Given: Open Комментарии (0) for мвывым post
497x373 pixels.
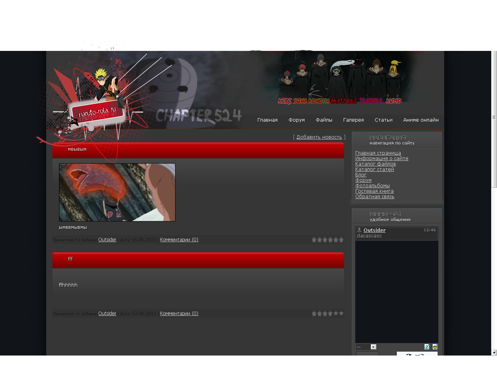Looking at the screenshot, I should pos(179,240).
